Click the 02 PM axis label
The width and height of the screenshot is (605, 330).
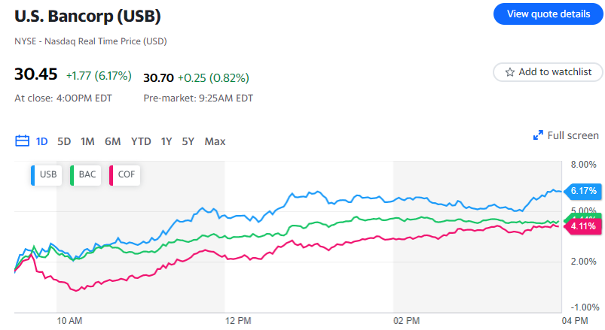(406, 321)
